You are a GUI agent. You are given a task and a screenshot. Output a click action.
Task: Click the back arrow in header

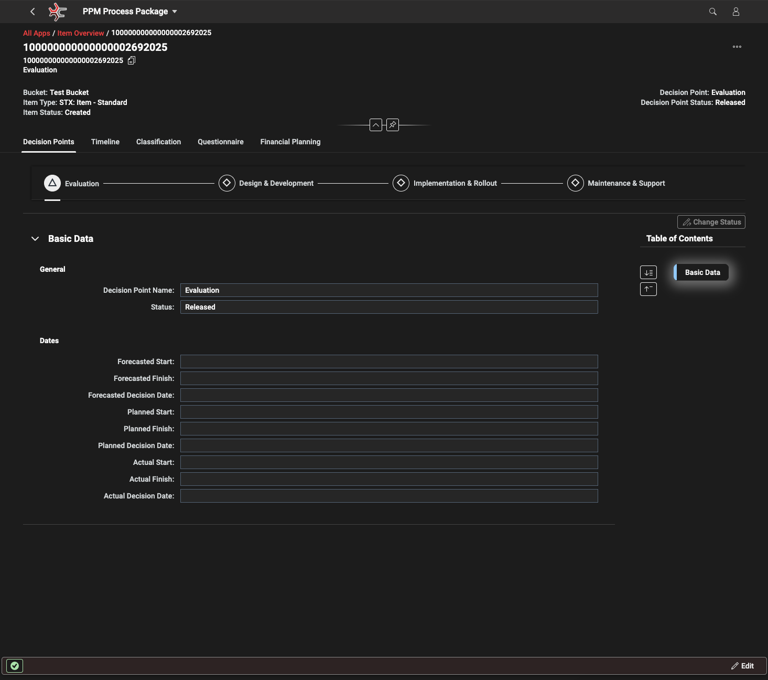[x=33, y=12]
